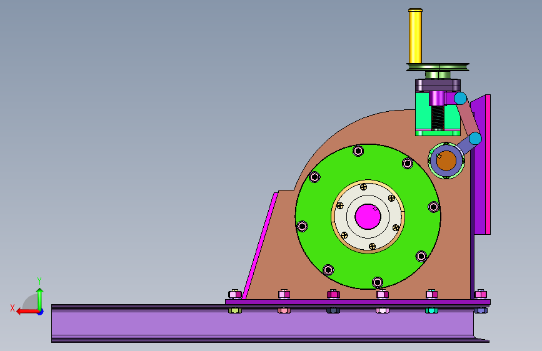
Task: Select the yellow vertical shaft at top
Action: 415,36
